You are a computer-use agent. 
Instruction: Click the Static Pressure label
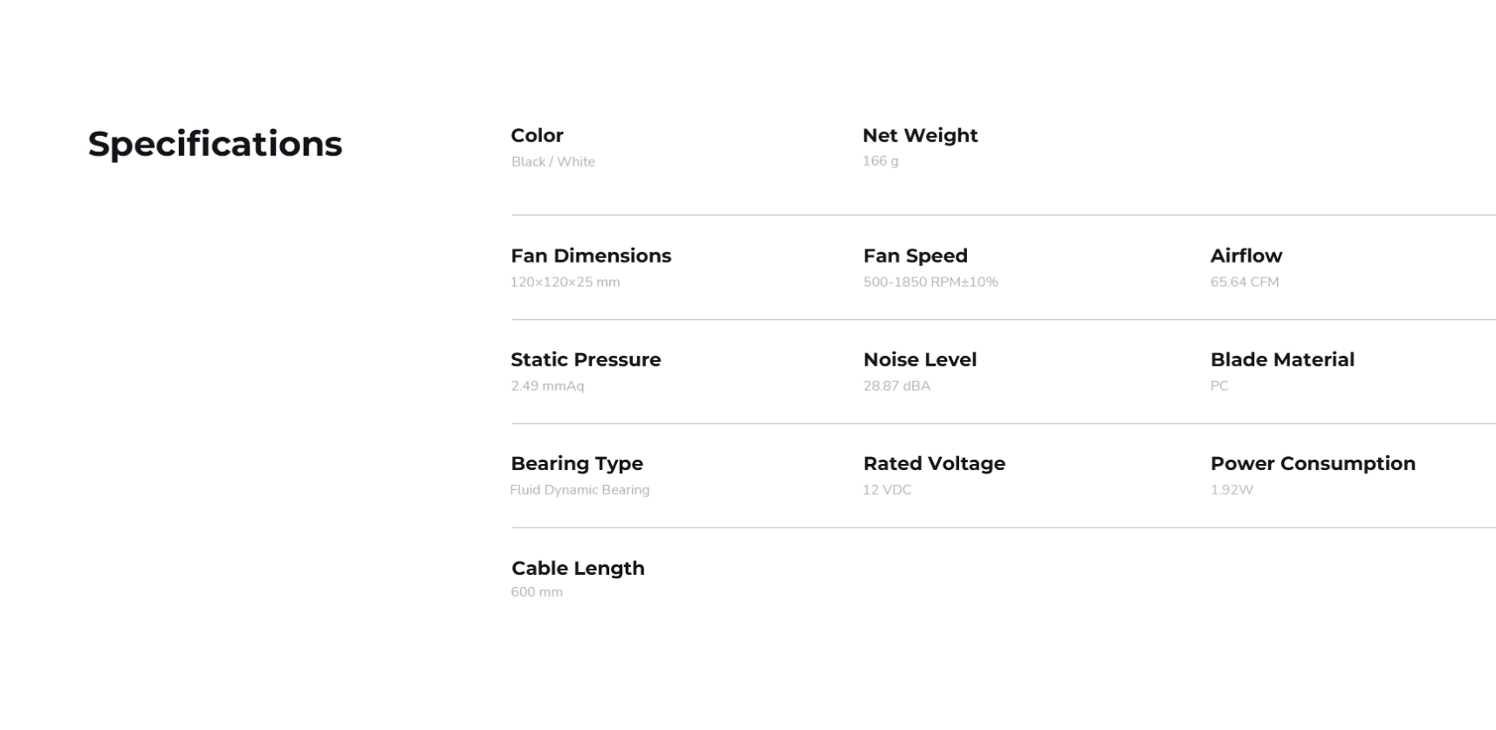pos(585,359)
